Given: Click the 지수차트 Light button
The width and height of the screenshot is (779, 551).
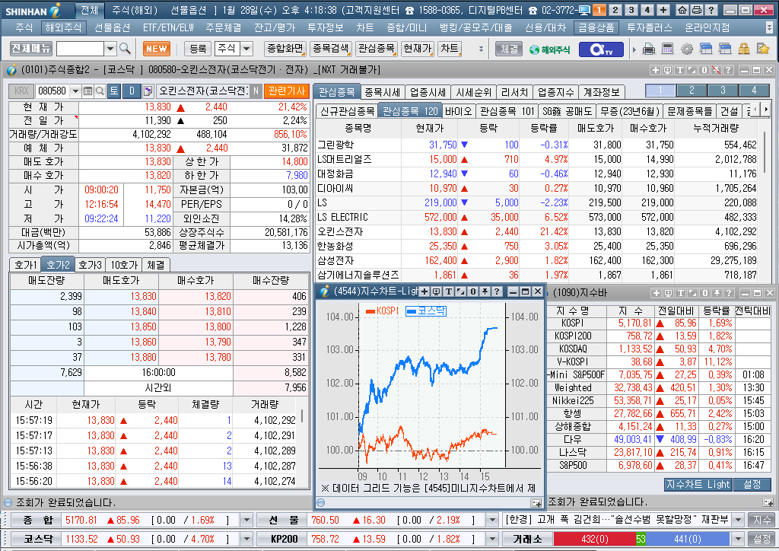Looking at the screenshot, I should coord(698,484).
